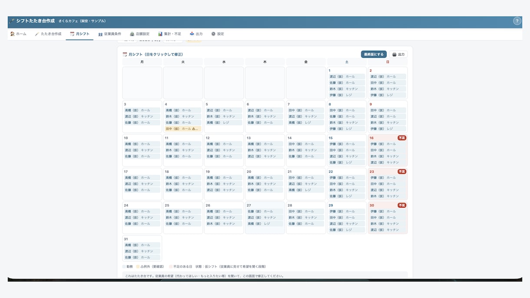Click 田中 (仮) ホール entry on day 2
This screenshot has width=530, height=298.
pos(388,83)
